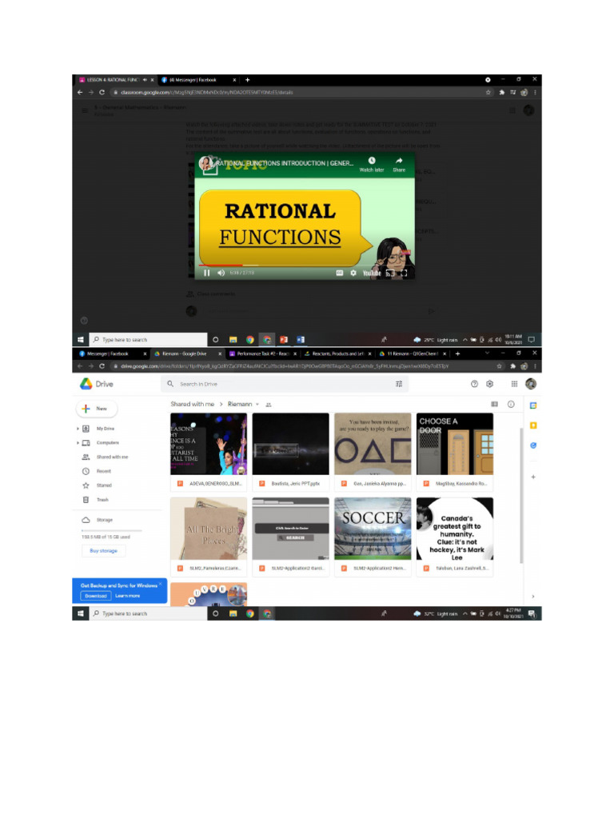This screenshot has width=614, height=819.
Task: Switch to Performance Task #2 tab
Action: pyautogui.click(x=263, y=354)
